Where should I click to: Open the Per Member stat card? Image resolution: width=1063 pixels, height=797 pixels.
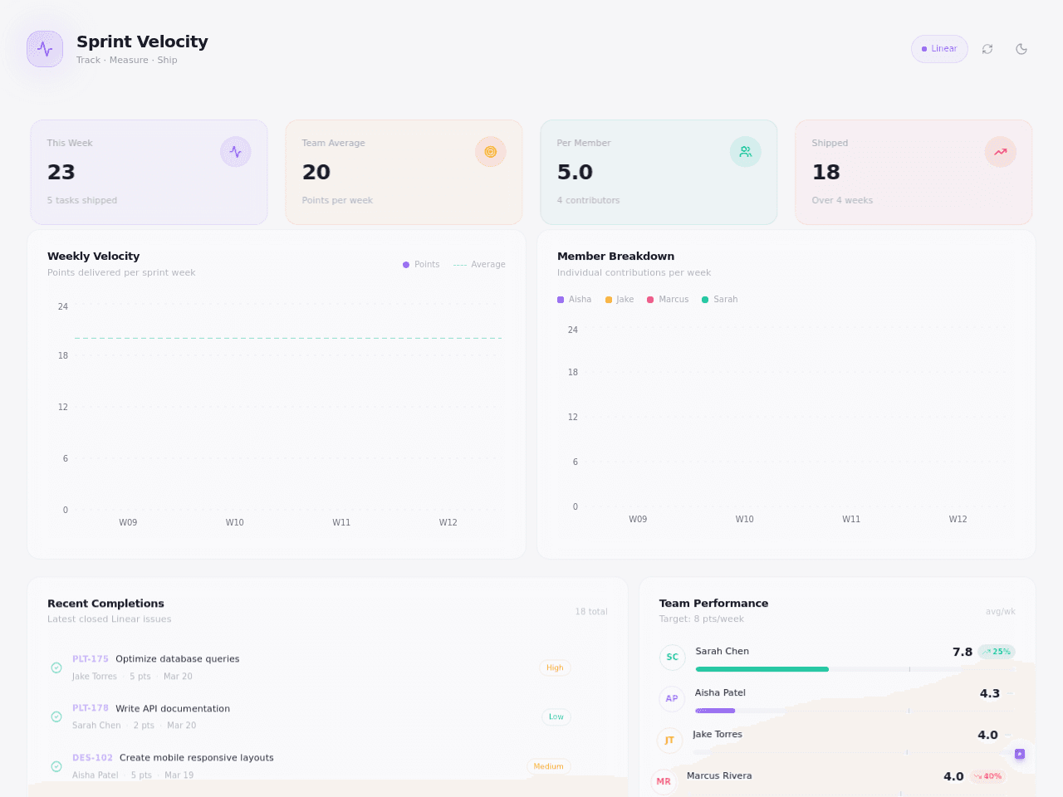pos(659,172)
